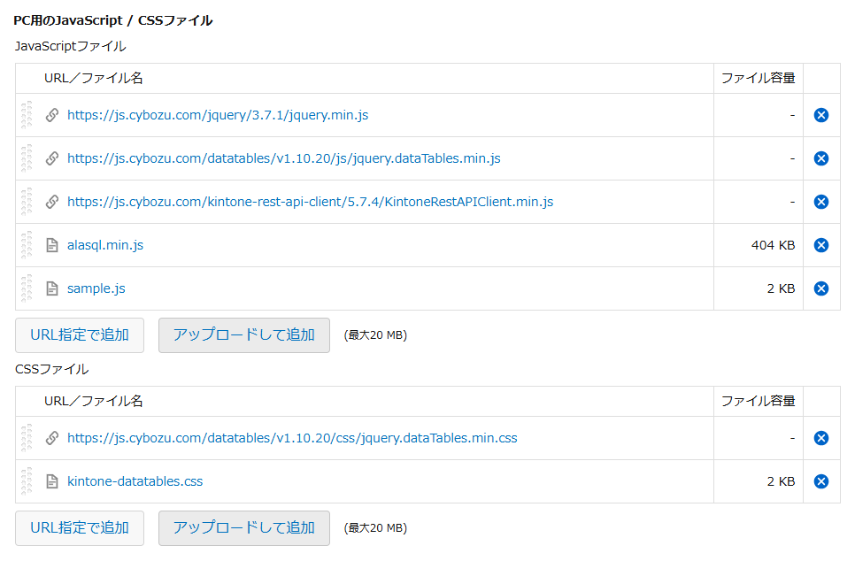The width and height of the screenshot is (855, 561).
Task: Click the link icon beside KintoneRestAPIClient.min.js URL
Action: pos(51,202)
